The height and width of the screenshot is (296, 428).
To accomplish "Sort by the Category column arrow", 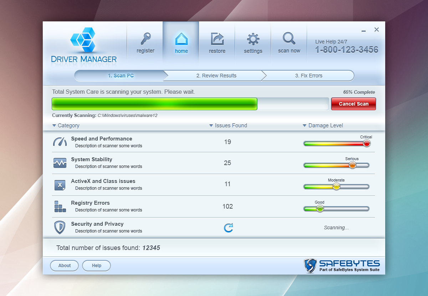I will click(x=54, y=126).
